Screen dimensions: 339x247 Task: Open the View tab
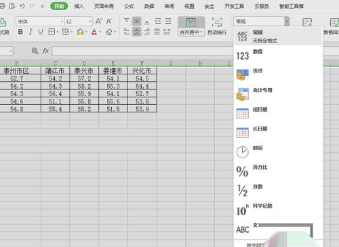pyautogui.click(x=189, y=6)
